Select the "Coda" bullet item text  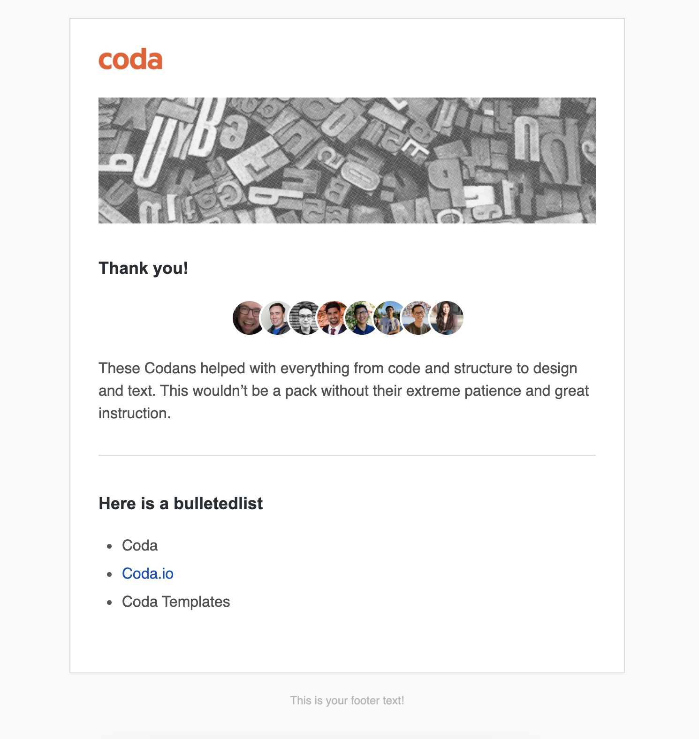coord(140,545)
